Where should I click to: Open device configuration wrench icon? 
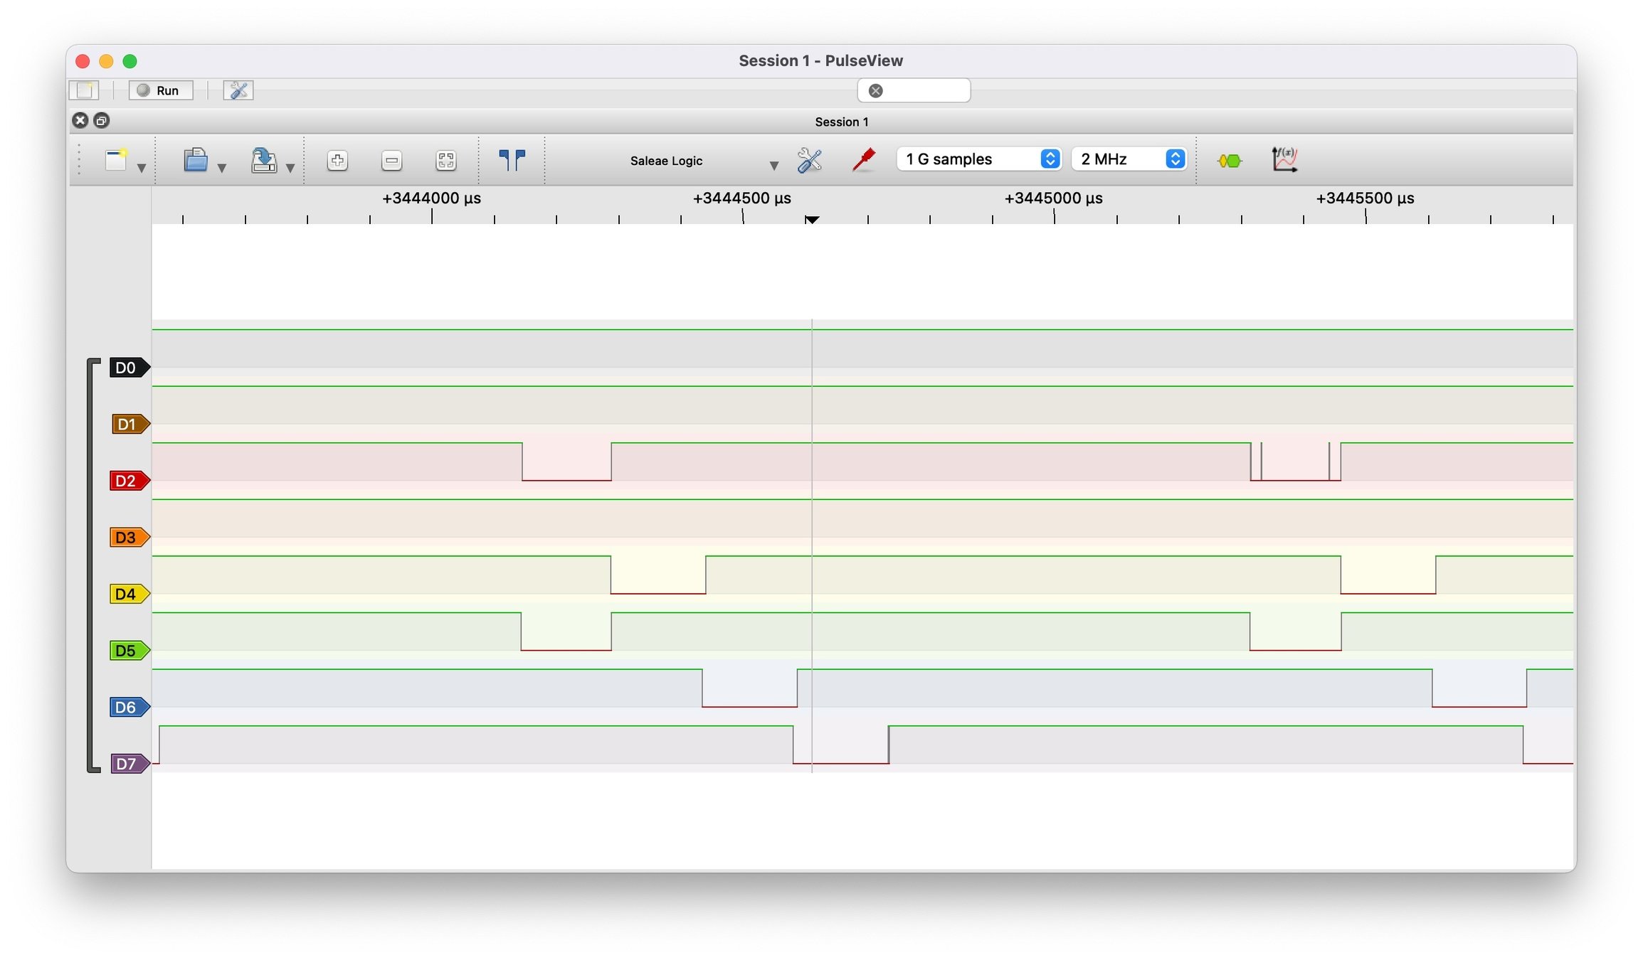(809, 160)
